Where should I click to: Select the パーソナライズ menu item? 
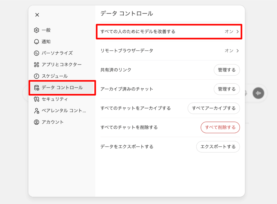57,53
